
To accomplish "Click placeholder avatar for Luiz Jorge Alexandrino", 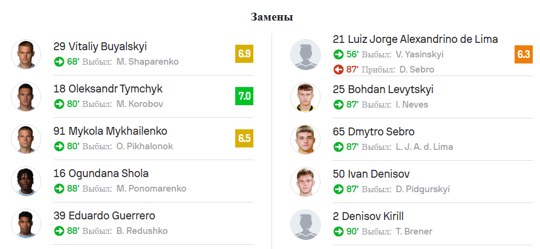I will pos(305,54).
